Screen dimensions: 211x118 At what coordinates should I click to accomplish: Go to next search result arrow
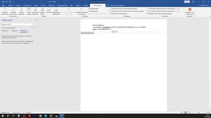click(x=36, y=28)
